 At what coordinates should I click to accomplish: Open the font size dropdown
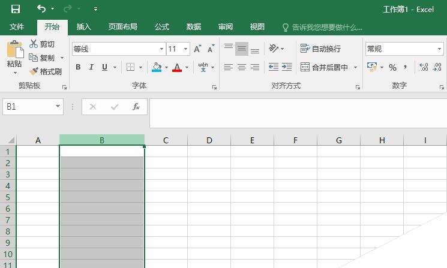point(185,49)
